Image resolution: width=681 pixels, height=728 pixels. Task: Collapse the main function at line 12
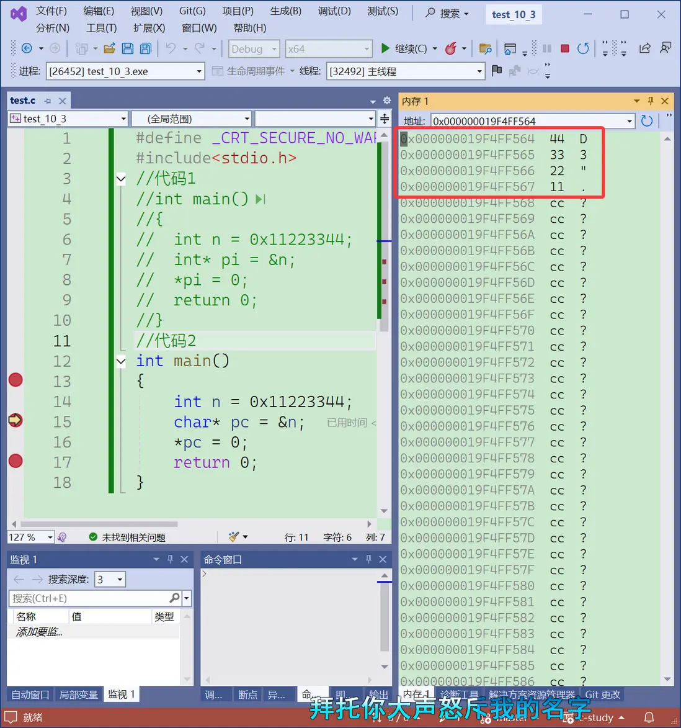121,361
